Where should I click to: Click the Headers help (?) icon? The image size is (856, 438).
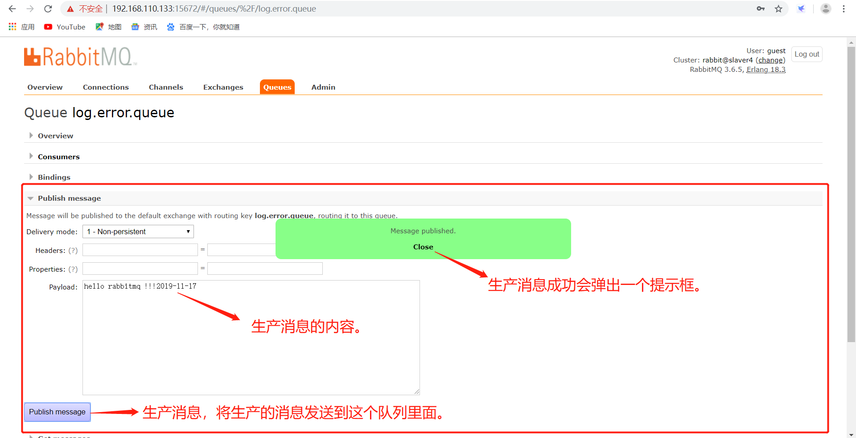pos(73,250)
